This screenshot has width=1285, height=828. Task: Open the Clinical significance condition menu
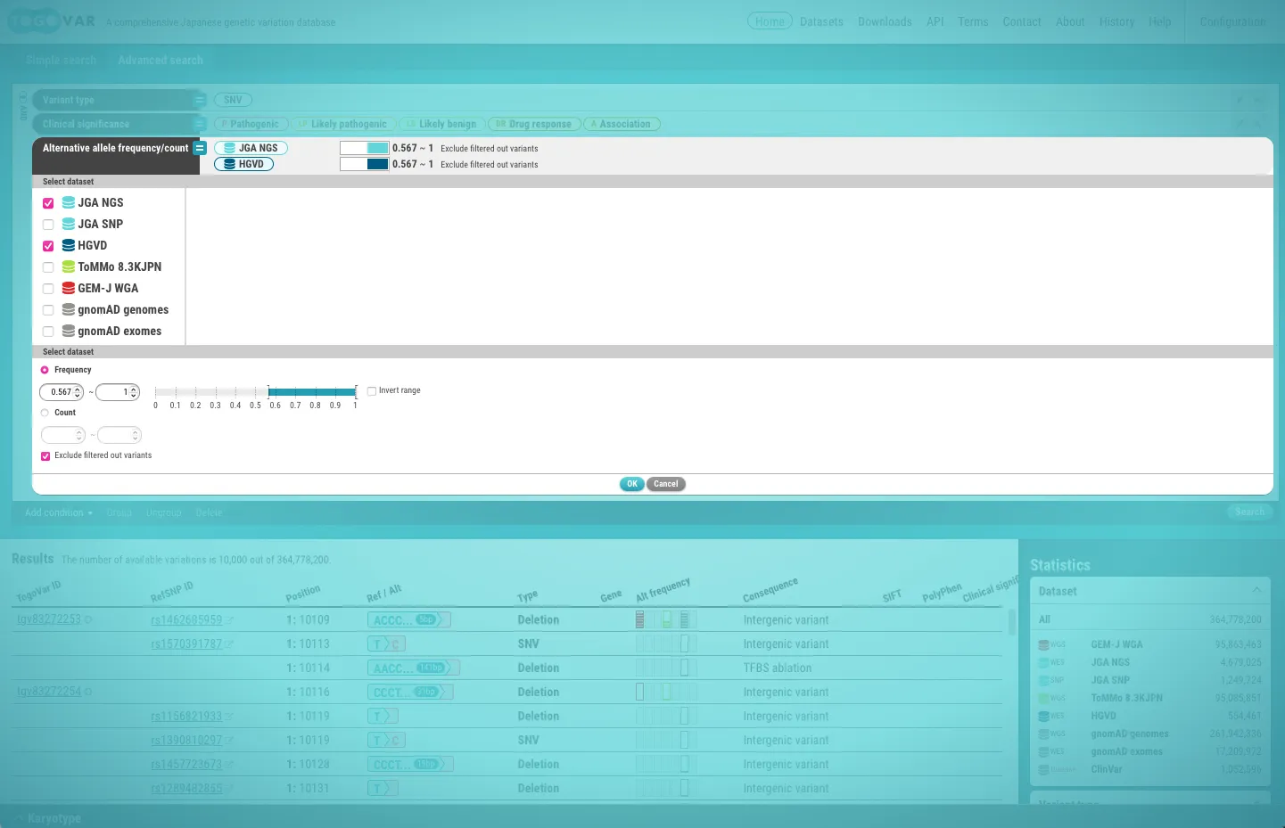click(200, 124)
